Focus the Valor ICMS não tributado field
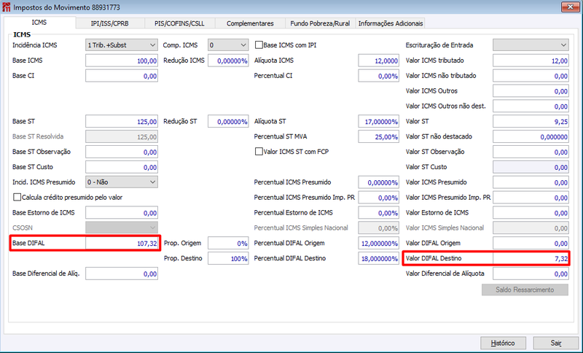Image resolution: width=583 pixels, height=353 pixels. tap(531, 76)
